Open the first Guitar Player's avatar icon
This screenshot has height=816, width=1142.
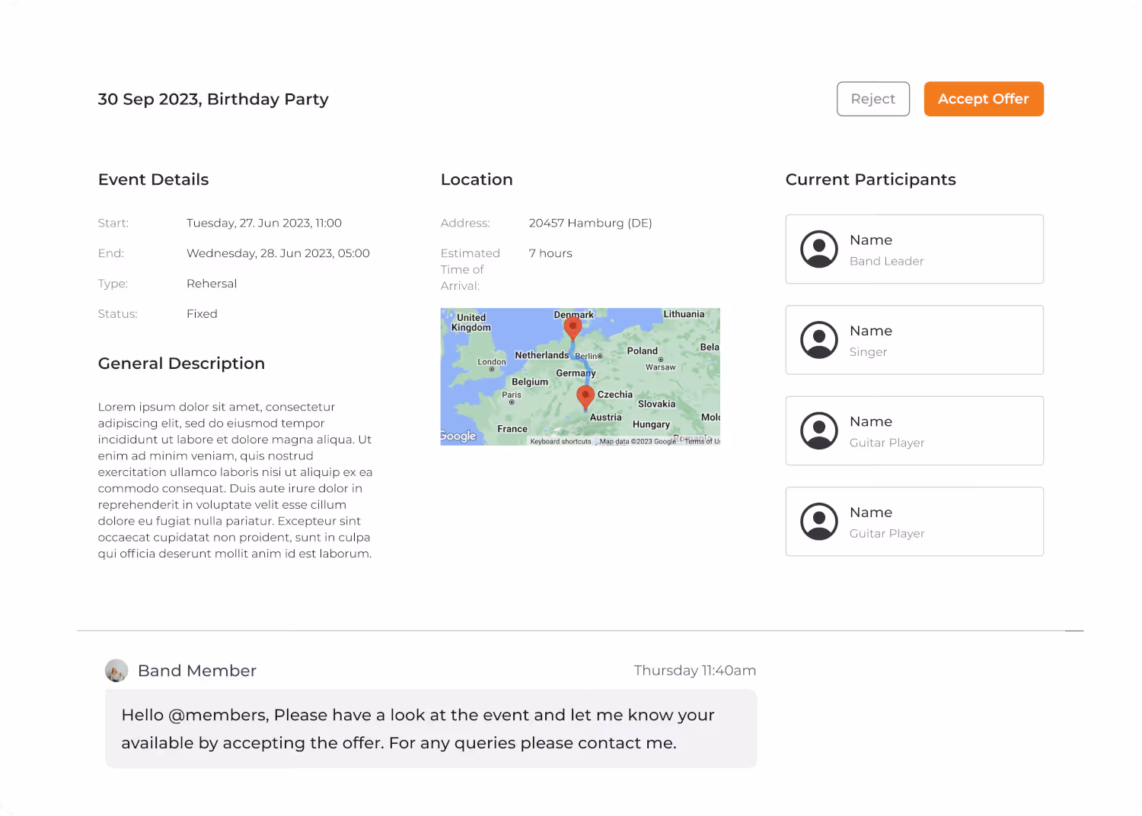(x=819, y=430)
